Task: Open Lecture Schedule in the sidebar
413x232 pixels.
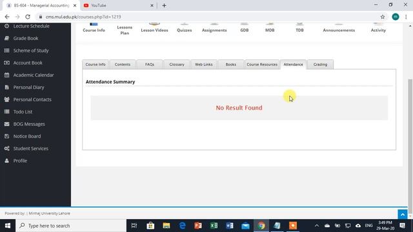Action: [x=31, y=26]
